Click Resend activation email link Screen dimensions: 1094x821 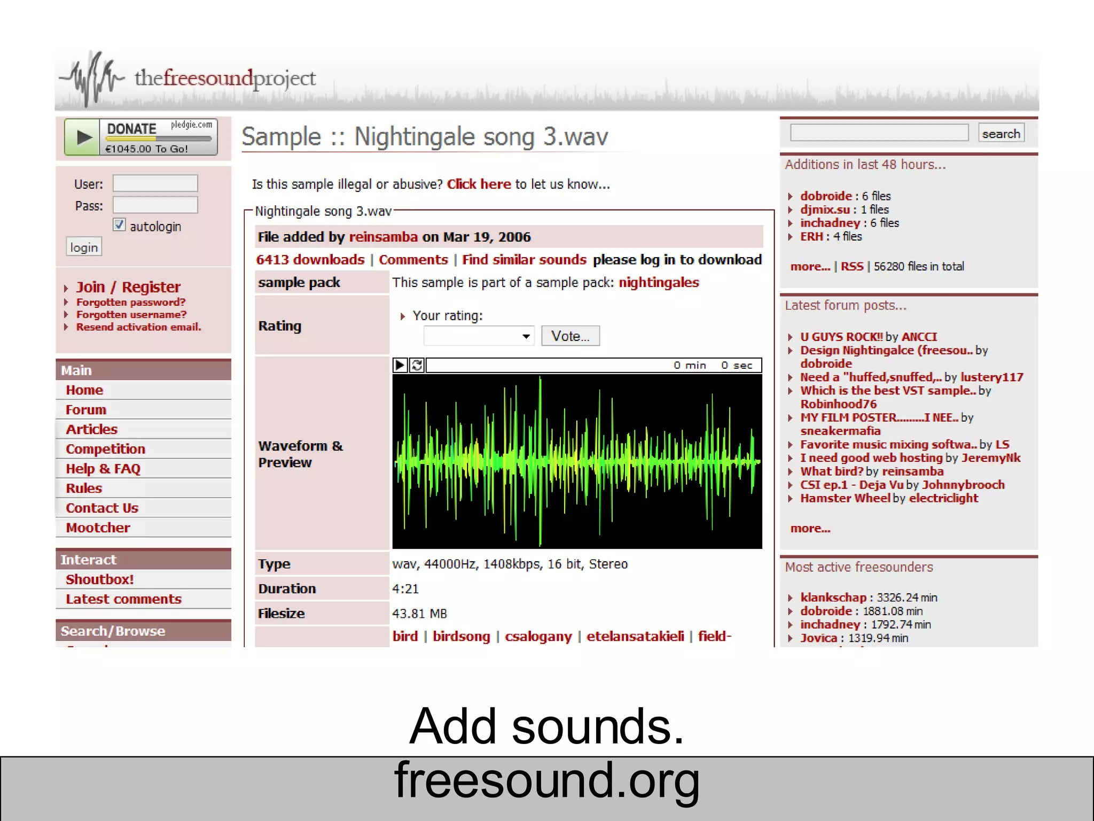click(139, 327)
